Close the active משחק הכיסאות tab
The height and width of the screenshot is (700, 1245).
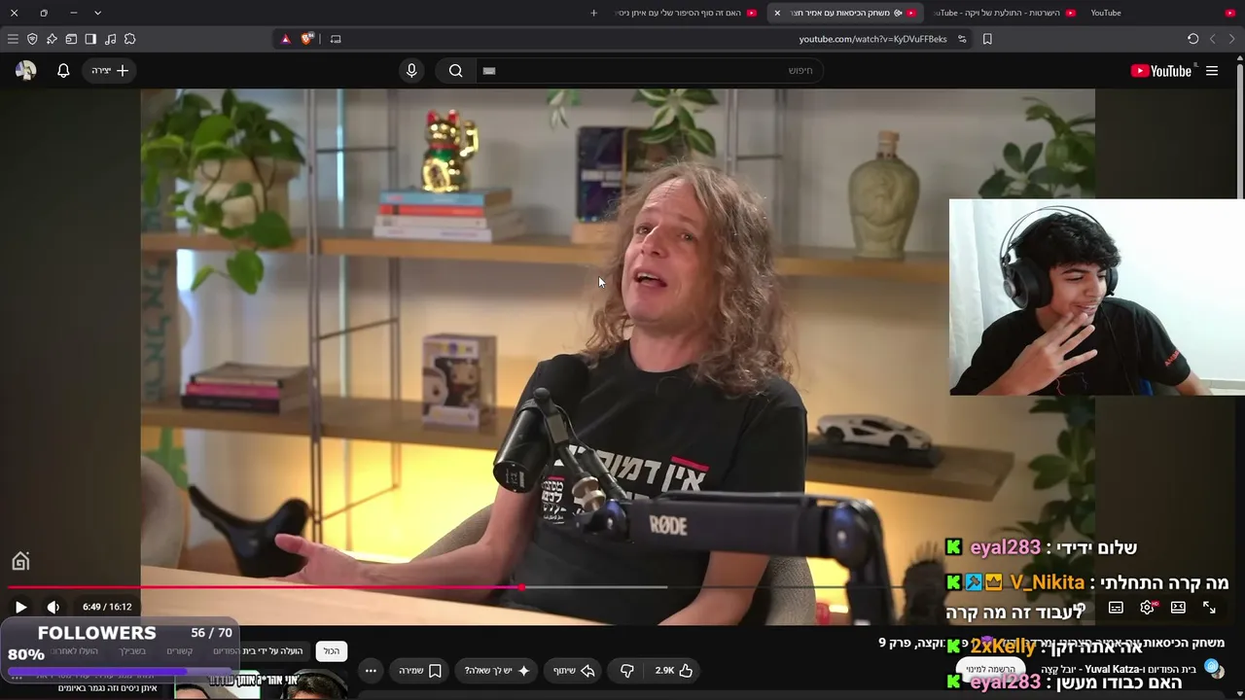(x=777, y=13)
